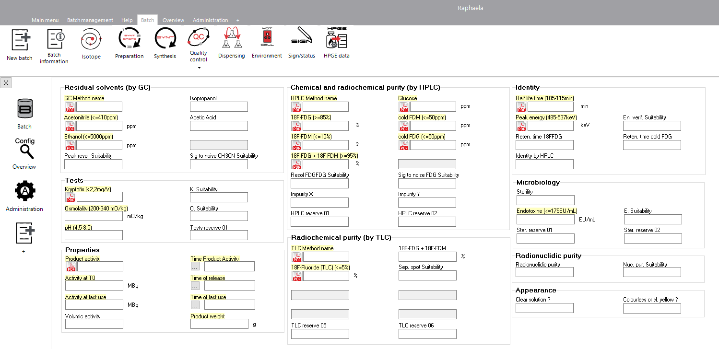Open PDF for TLC Method name
This screenshot has width=719, height=349.
pyautogui.click(x=297, y=256)
